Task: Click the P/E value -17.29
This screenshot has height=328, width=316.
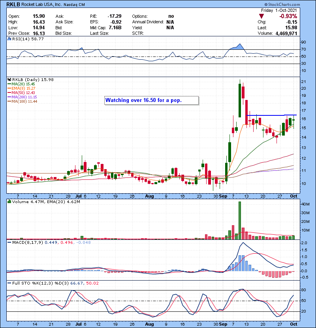Action: [115, 16]
